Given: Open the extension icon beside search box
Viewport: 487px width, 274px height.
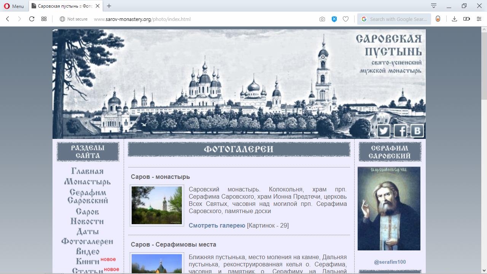Looking at the screenshot, I should click(438, 19).
